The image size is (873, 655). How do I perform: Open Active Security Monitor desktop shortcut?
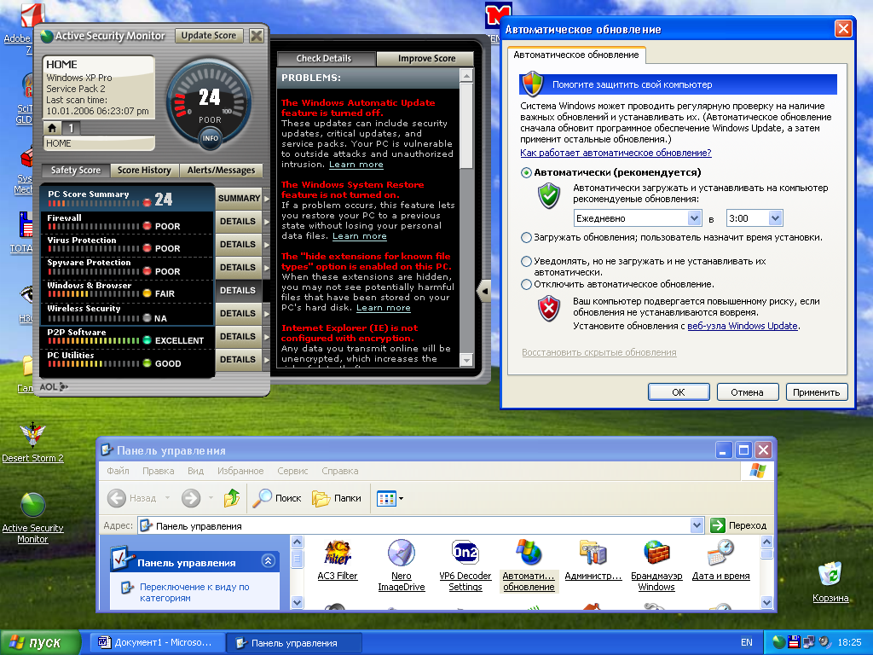point(32,518)
